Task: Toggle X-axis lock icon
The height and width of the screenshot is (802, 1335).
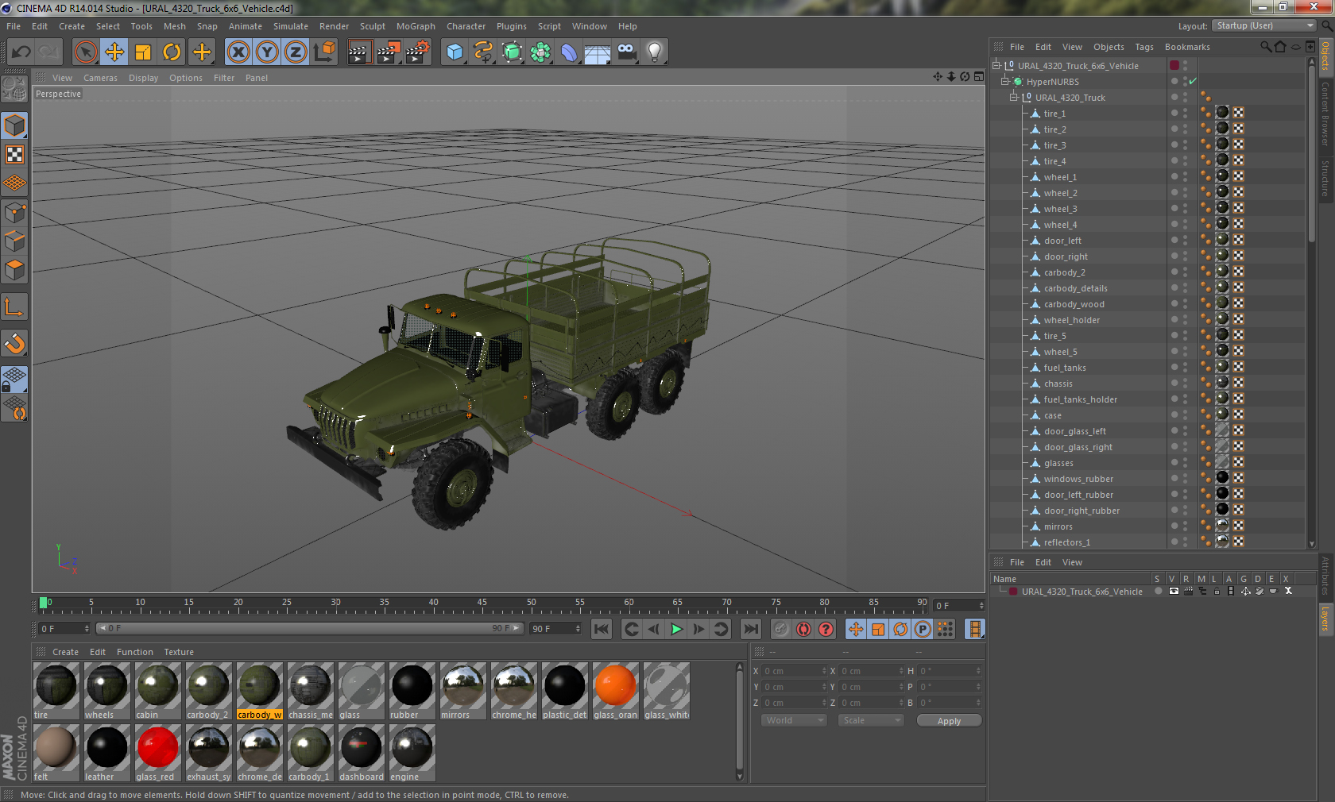Action: click(x=238, y=52)
